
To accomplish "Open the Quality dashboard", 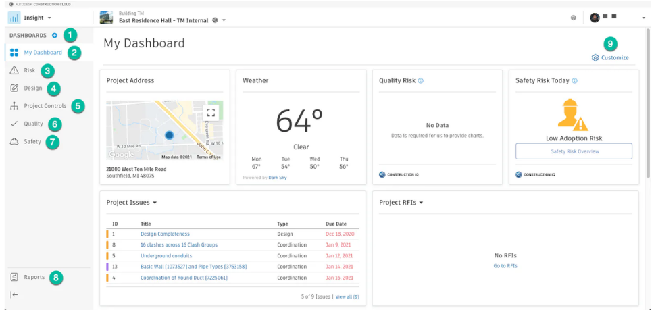I will click(x=33, y=124).
